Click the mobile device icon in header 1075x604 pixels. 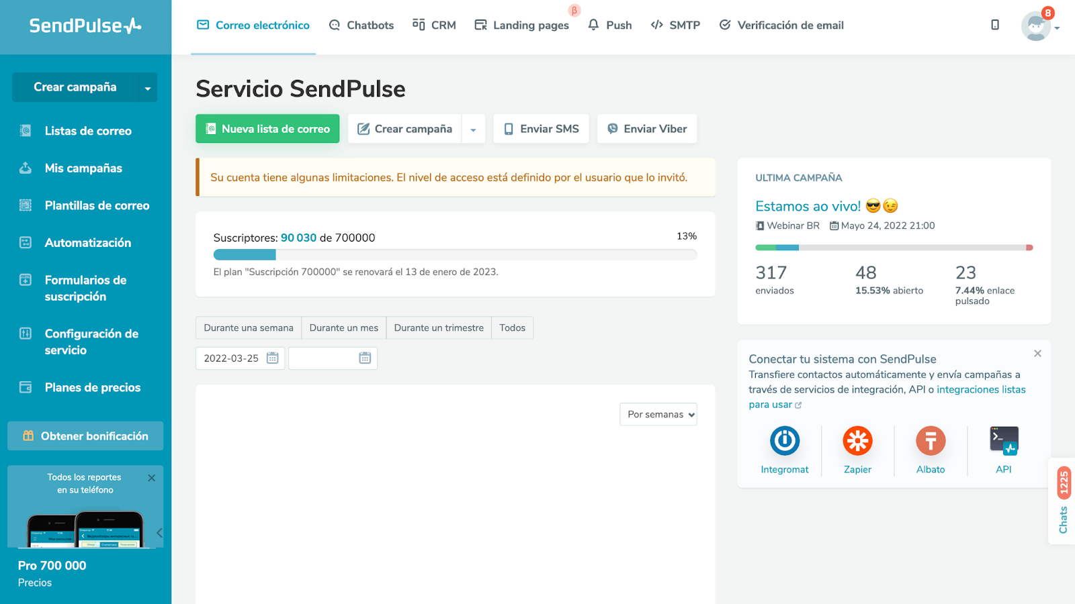995,25
